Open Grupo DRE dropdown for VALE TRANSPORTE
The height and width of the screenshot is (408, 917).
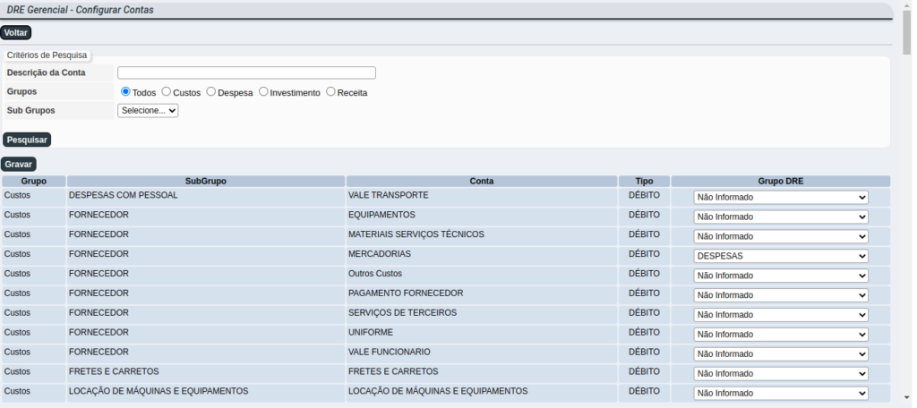click(x=780, y=198)
